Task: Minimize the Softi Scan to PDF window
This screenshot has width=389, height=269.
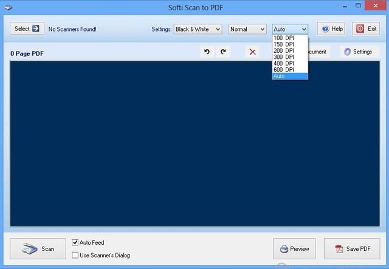Action: coord(345,6)
